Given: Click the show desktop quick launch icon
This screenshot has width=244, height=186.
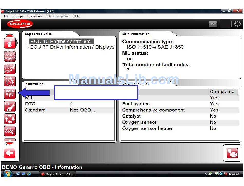Looking at the screenshot, I should [18, 174].
